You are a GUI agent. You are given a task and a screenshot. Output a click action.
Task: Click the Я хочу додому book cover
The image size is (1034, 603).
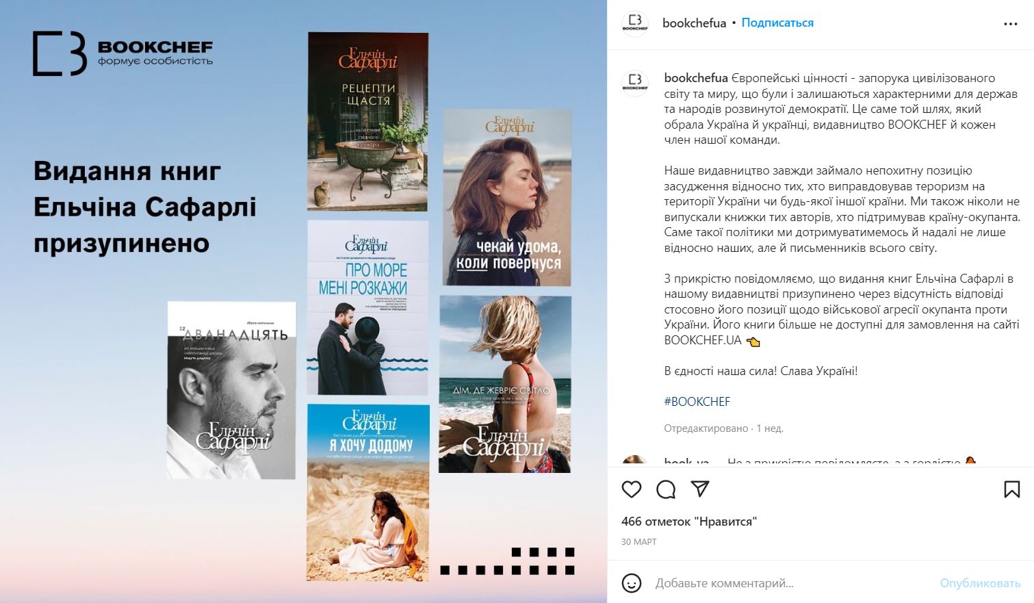click(368, 493)
